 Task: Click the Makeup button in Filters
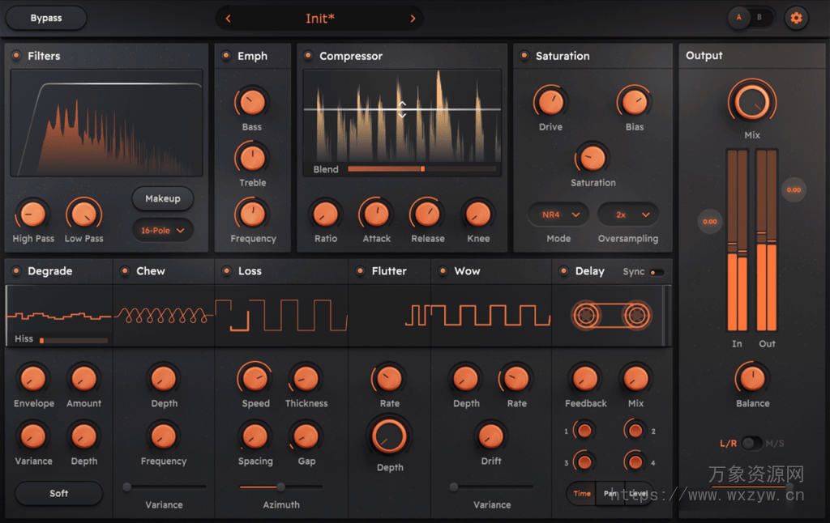coord(162,199)
